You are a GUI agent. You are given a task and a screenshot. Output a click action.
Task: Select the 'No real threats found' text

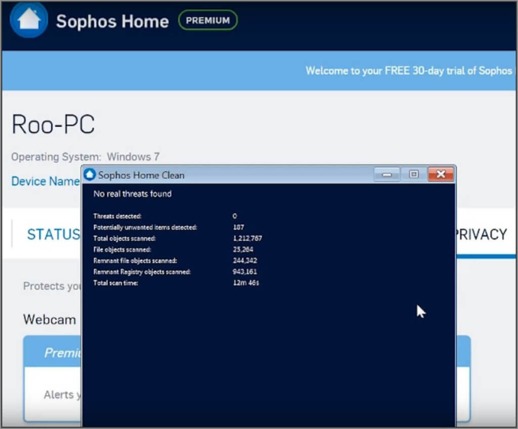133,194
